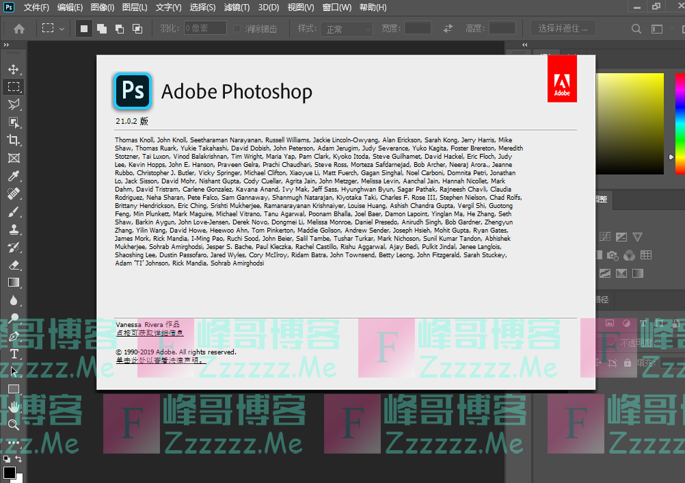The width and height of the screenshot is (685, 483).
Task: Pick the Eyedropper tool
Action: [x=14, y=176]
